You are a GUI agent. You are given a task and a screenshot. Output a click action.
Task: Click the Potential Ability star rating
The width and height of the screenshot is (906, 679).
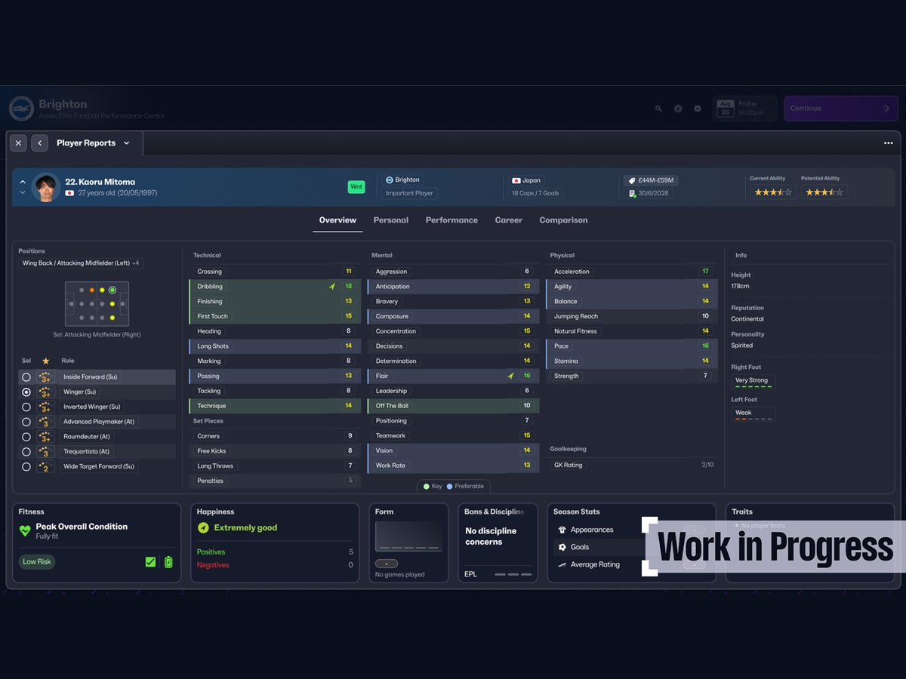pos(824,192)
